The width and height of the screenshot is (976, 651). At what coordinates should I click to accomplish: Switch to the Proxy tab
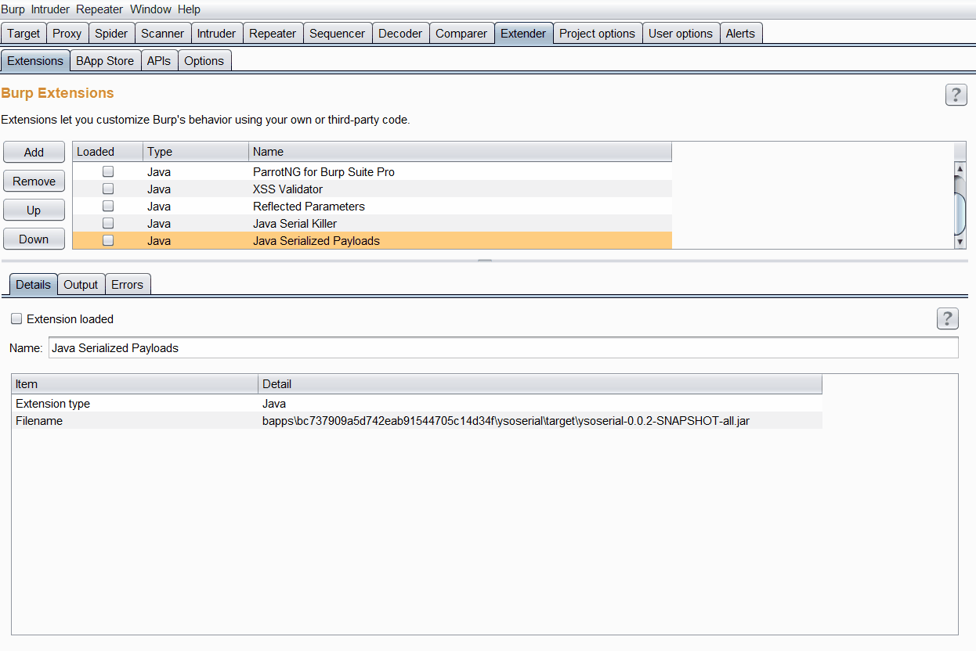(67, 34)
